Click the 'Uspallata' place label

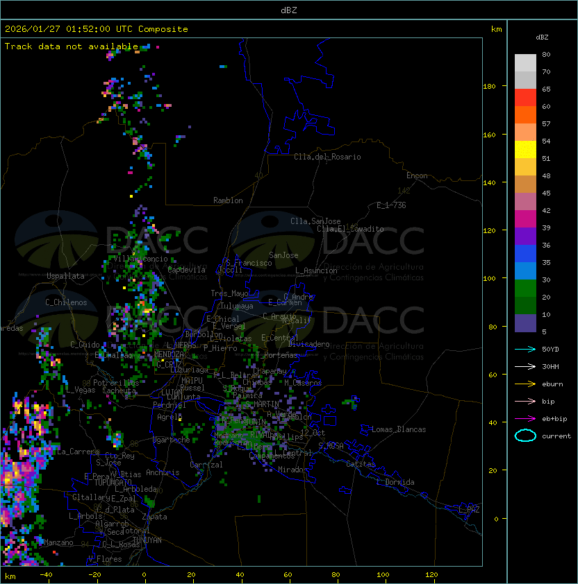coord(65,276)
